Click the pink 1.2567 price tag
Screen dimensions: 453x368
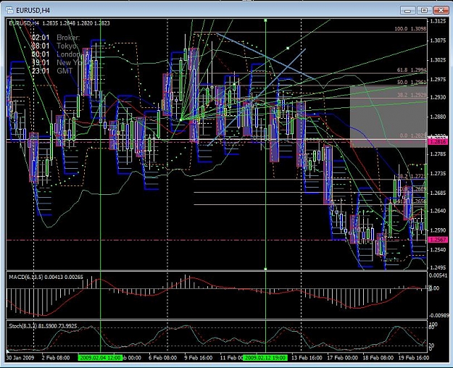coord(438,240)
